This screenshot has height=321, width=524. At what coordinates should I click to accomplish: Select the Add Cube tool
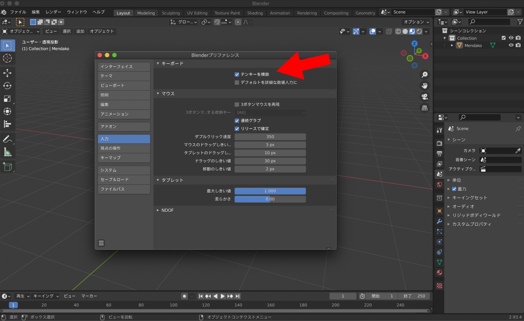coord(7,166)
